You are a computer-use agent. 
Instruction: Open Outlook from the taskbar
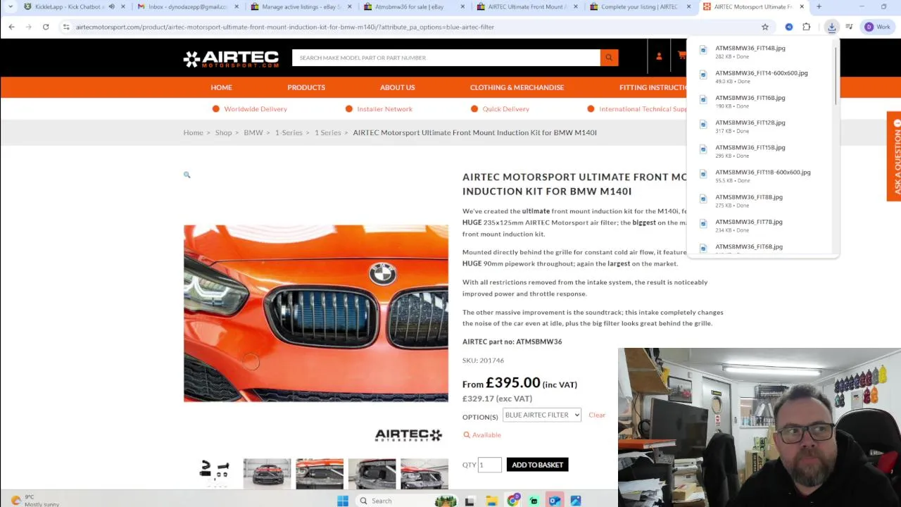coord(555,501)
